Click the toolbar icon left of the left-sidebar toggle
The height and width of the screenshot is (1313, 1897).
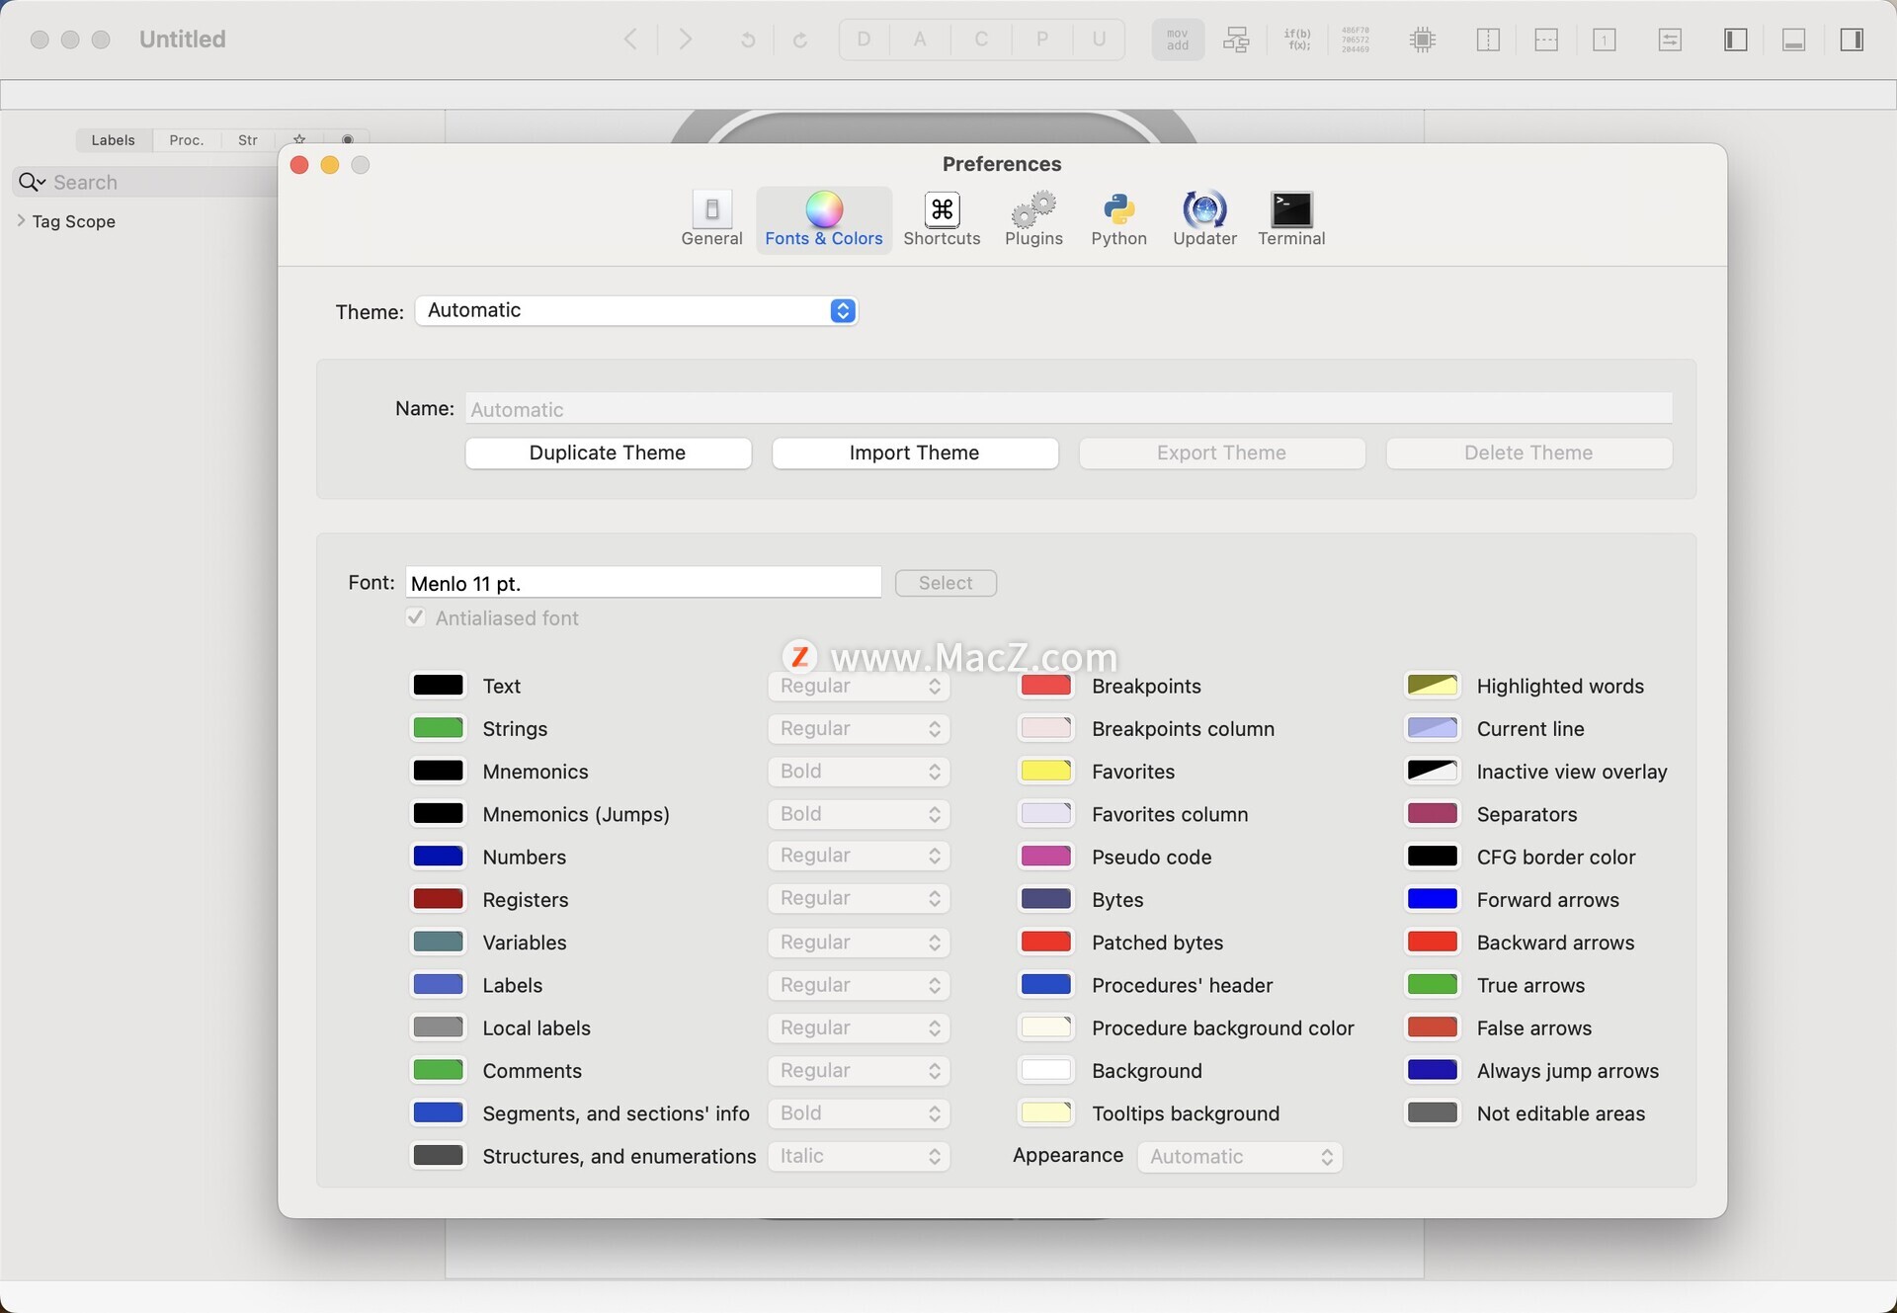click(x=1670, y=40)
